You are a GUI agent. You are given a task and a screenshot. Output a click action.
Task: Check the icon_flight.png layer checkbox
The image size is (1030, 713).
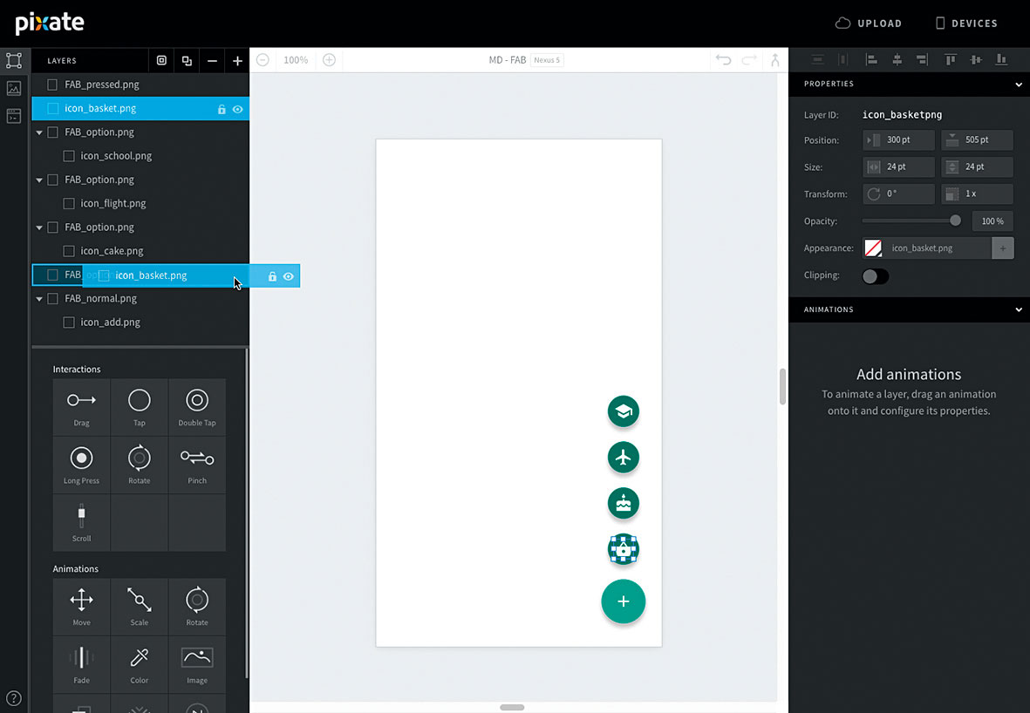tap(68, 203)
